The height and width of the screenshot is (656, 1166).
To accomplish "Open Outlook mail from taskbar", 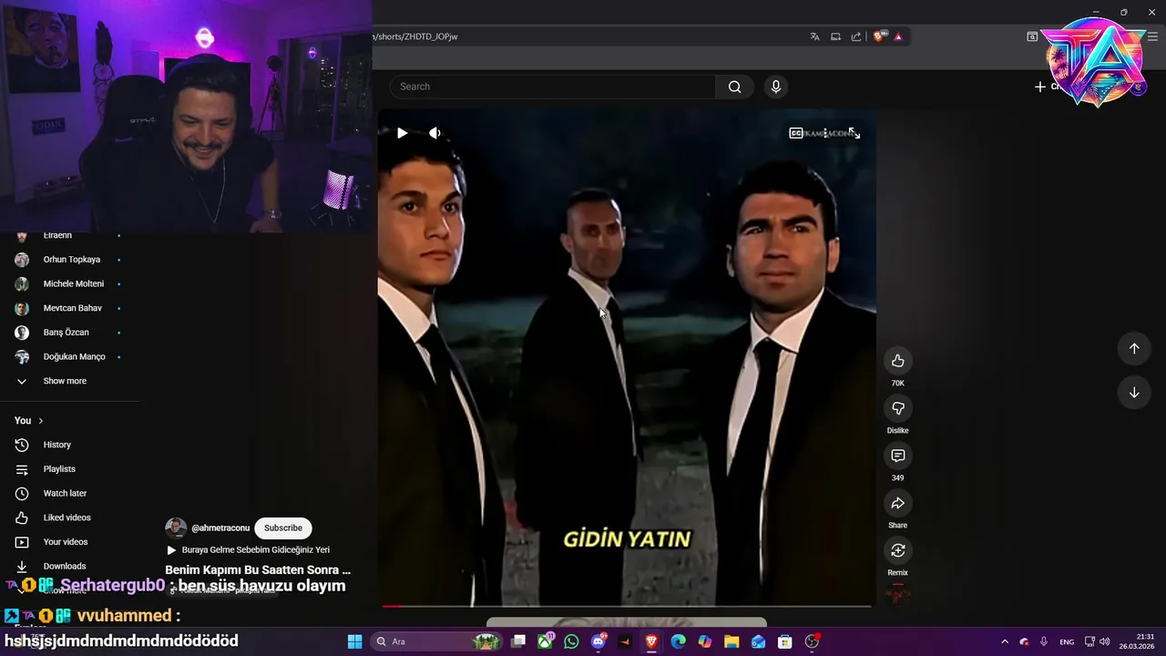I will tap(758, 641).
